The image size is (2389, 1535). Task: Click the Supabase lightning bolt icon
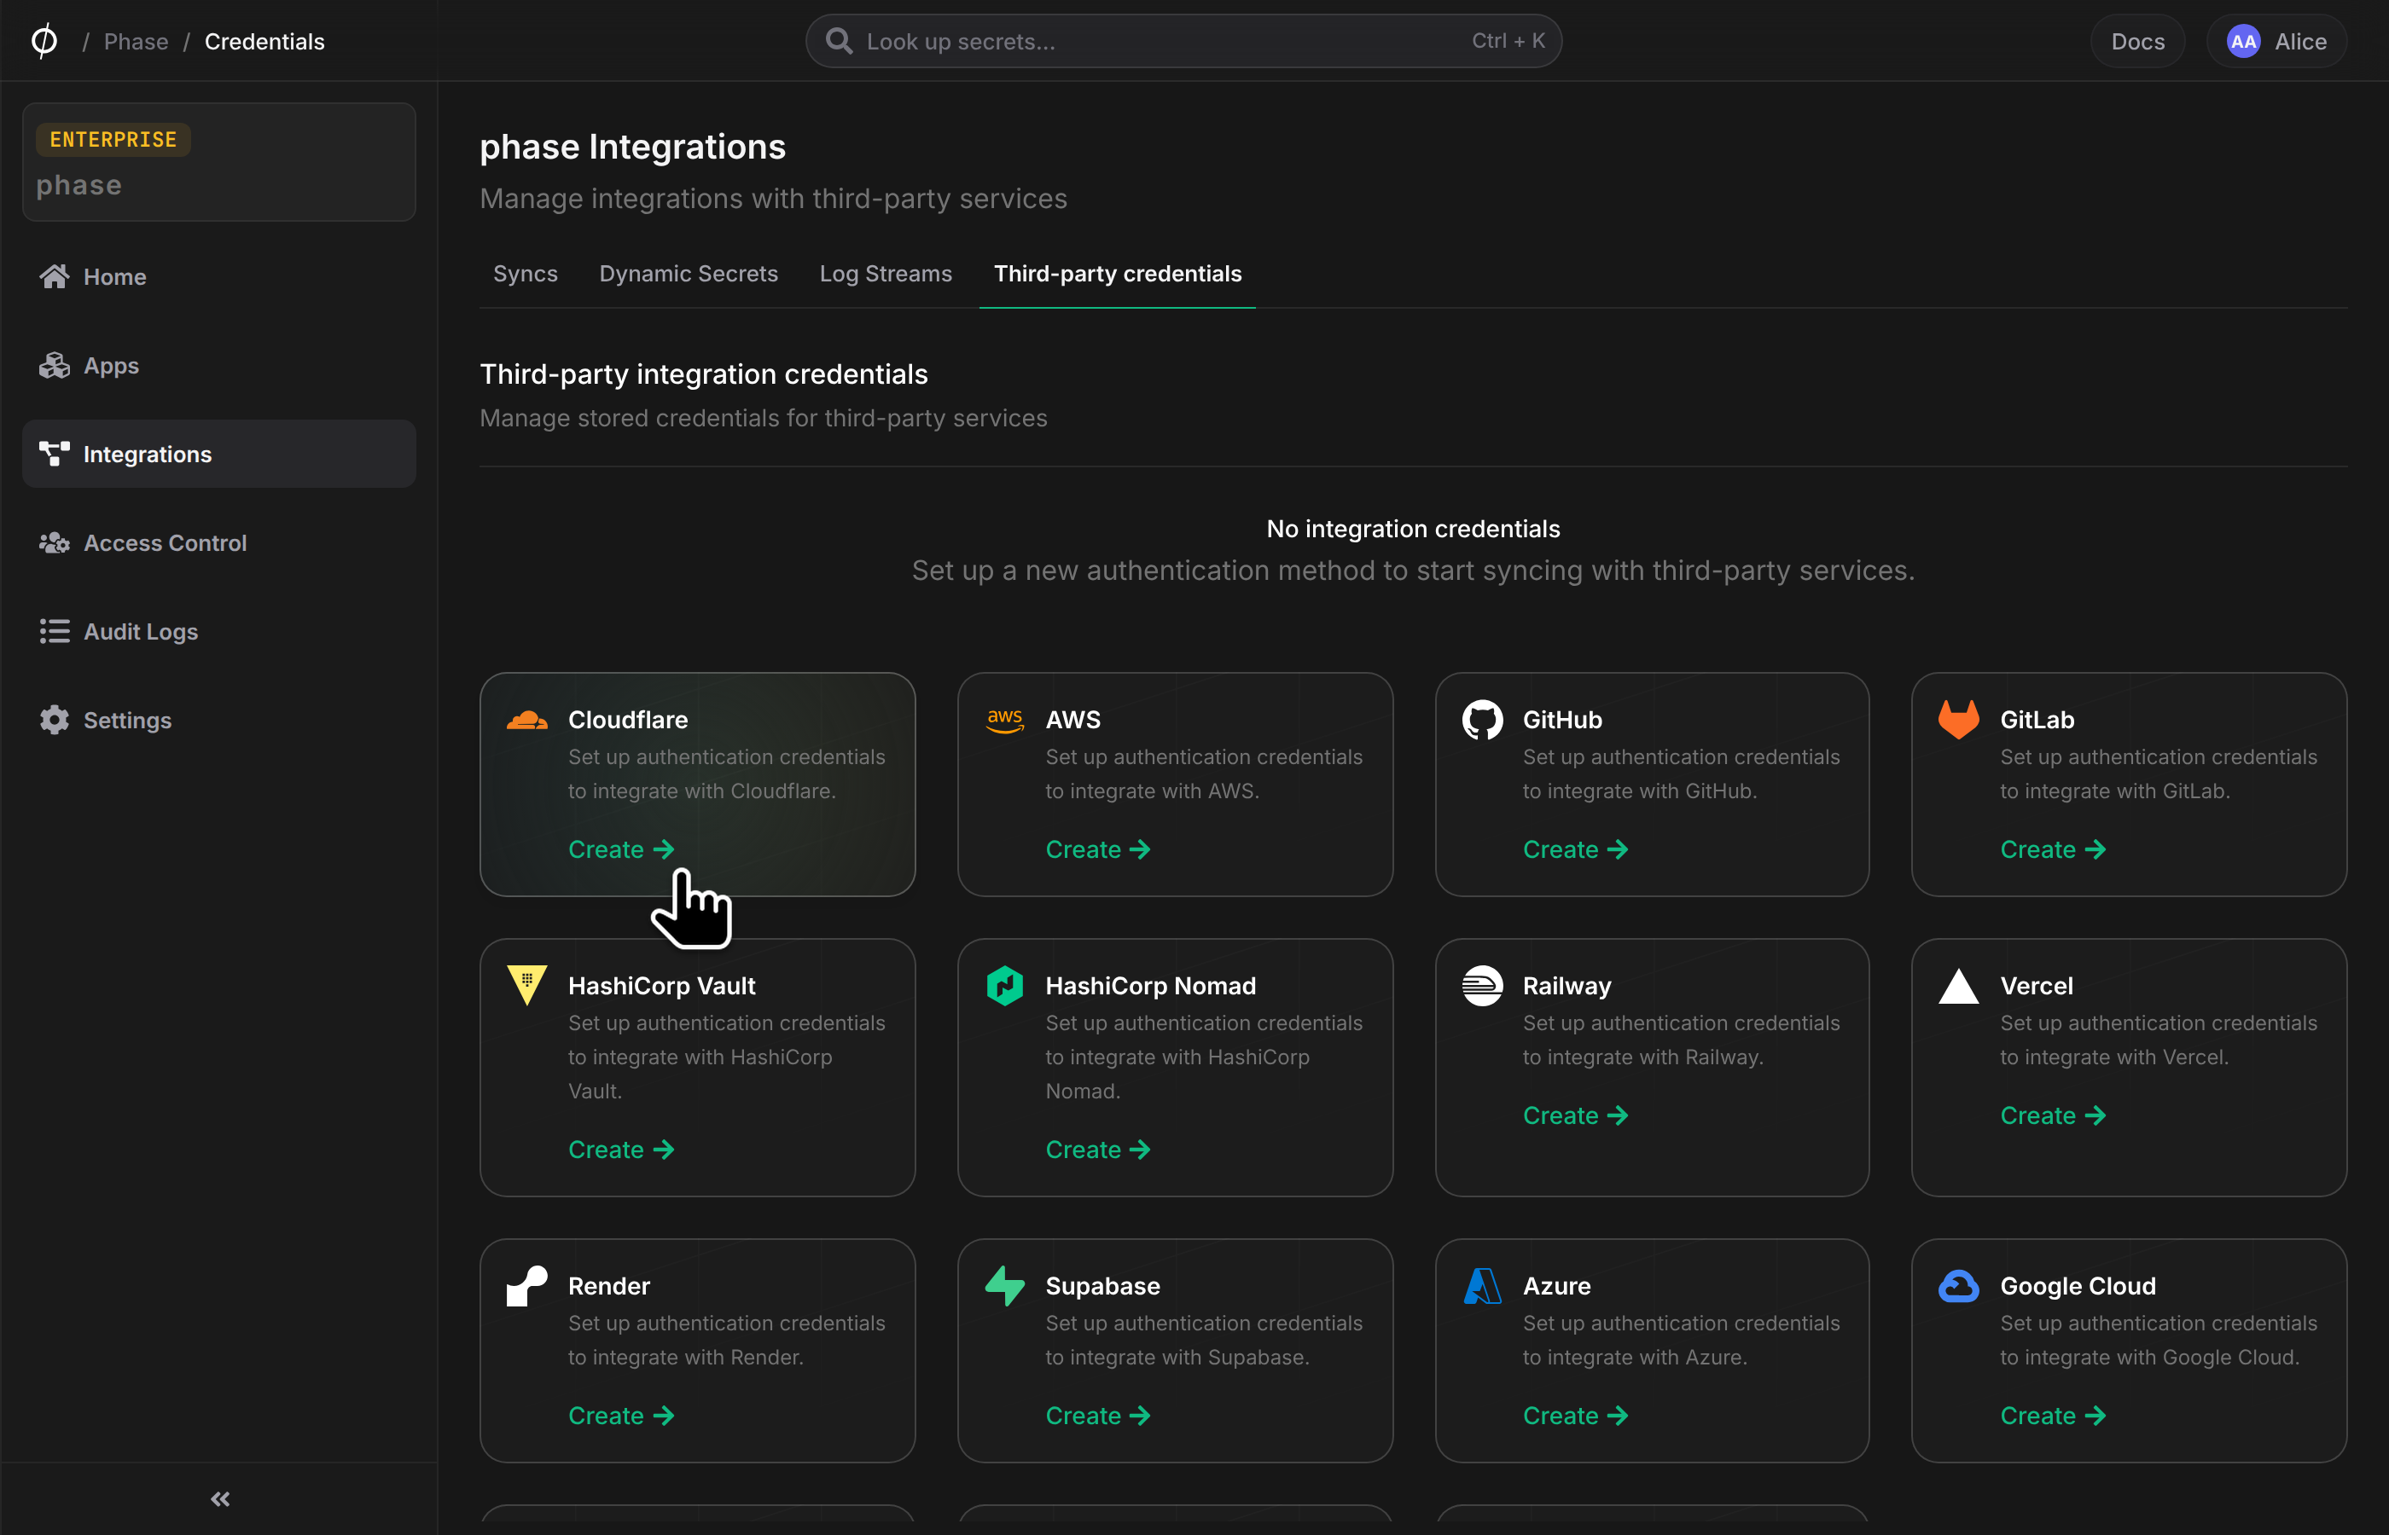(x=1004, y=1286)
